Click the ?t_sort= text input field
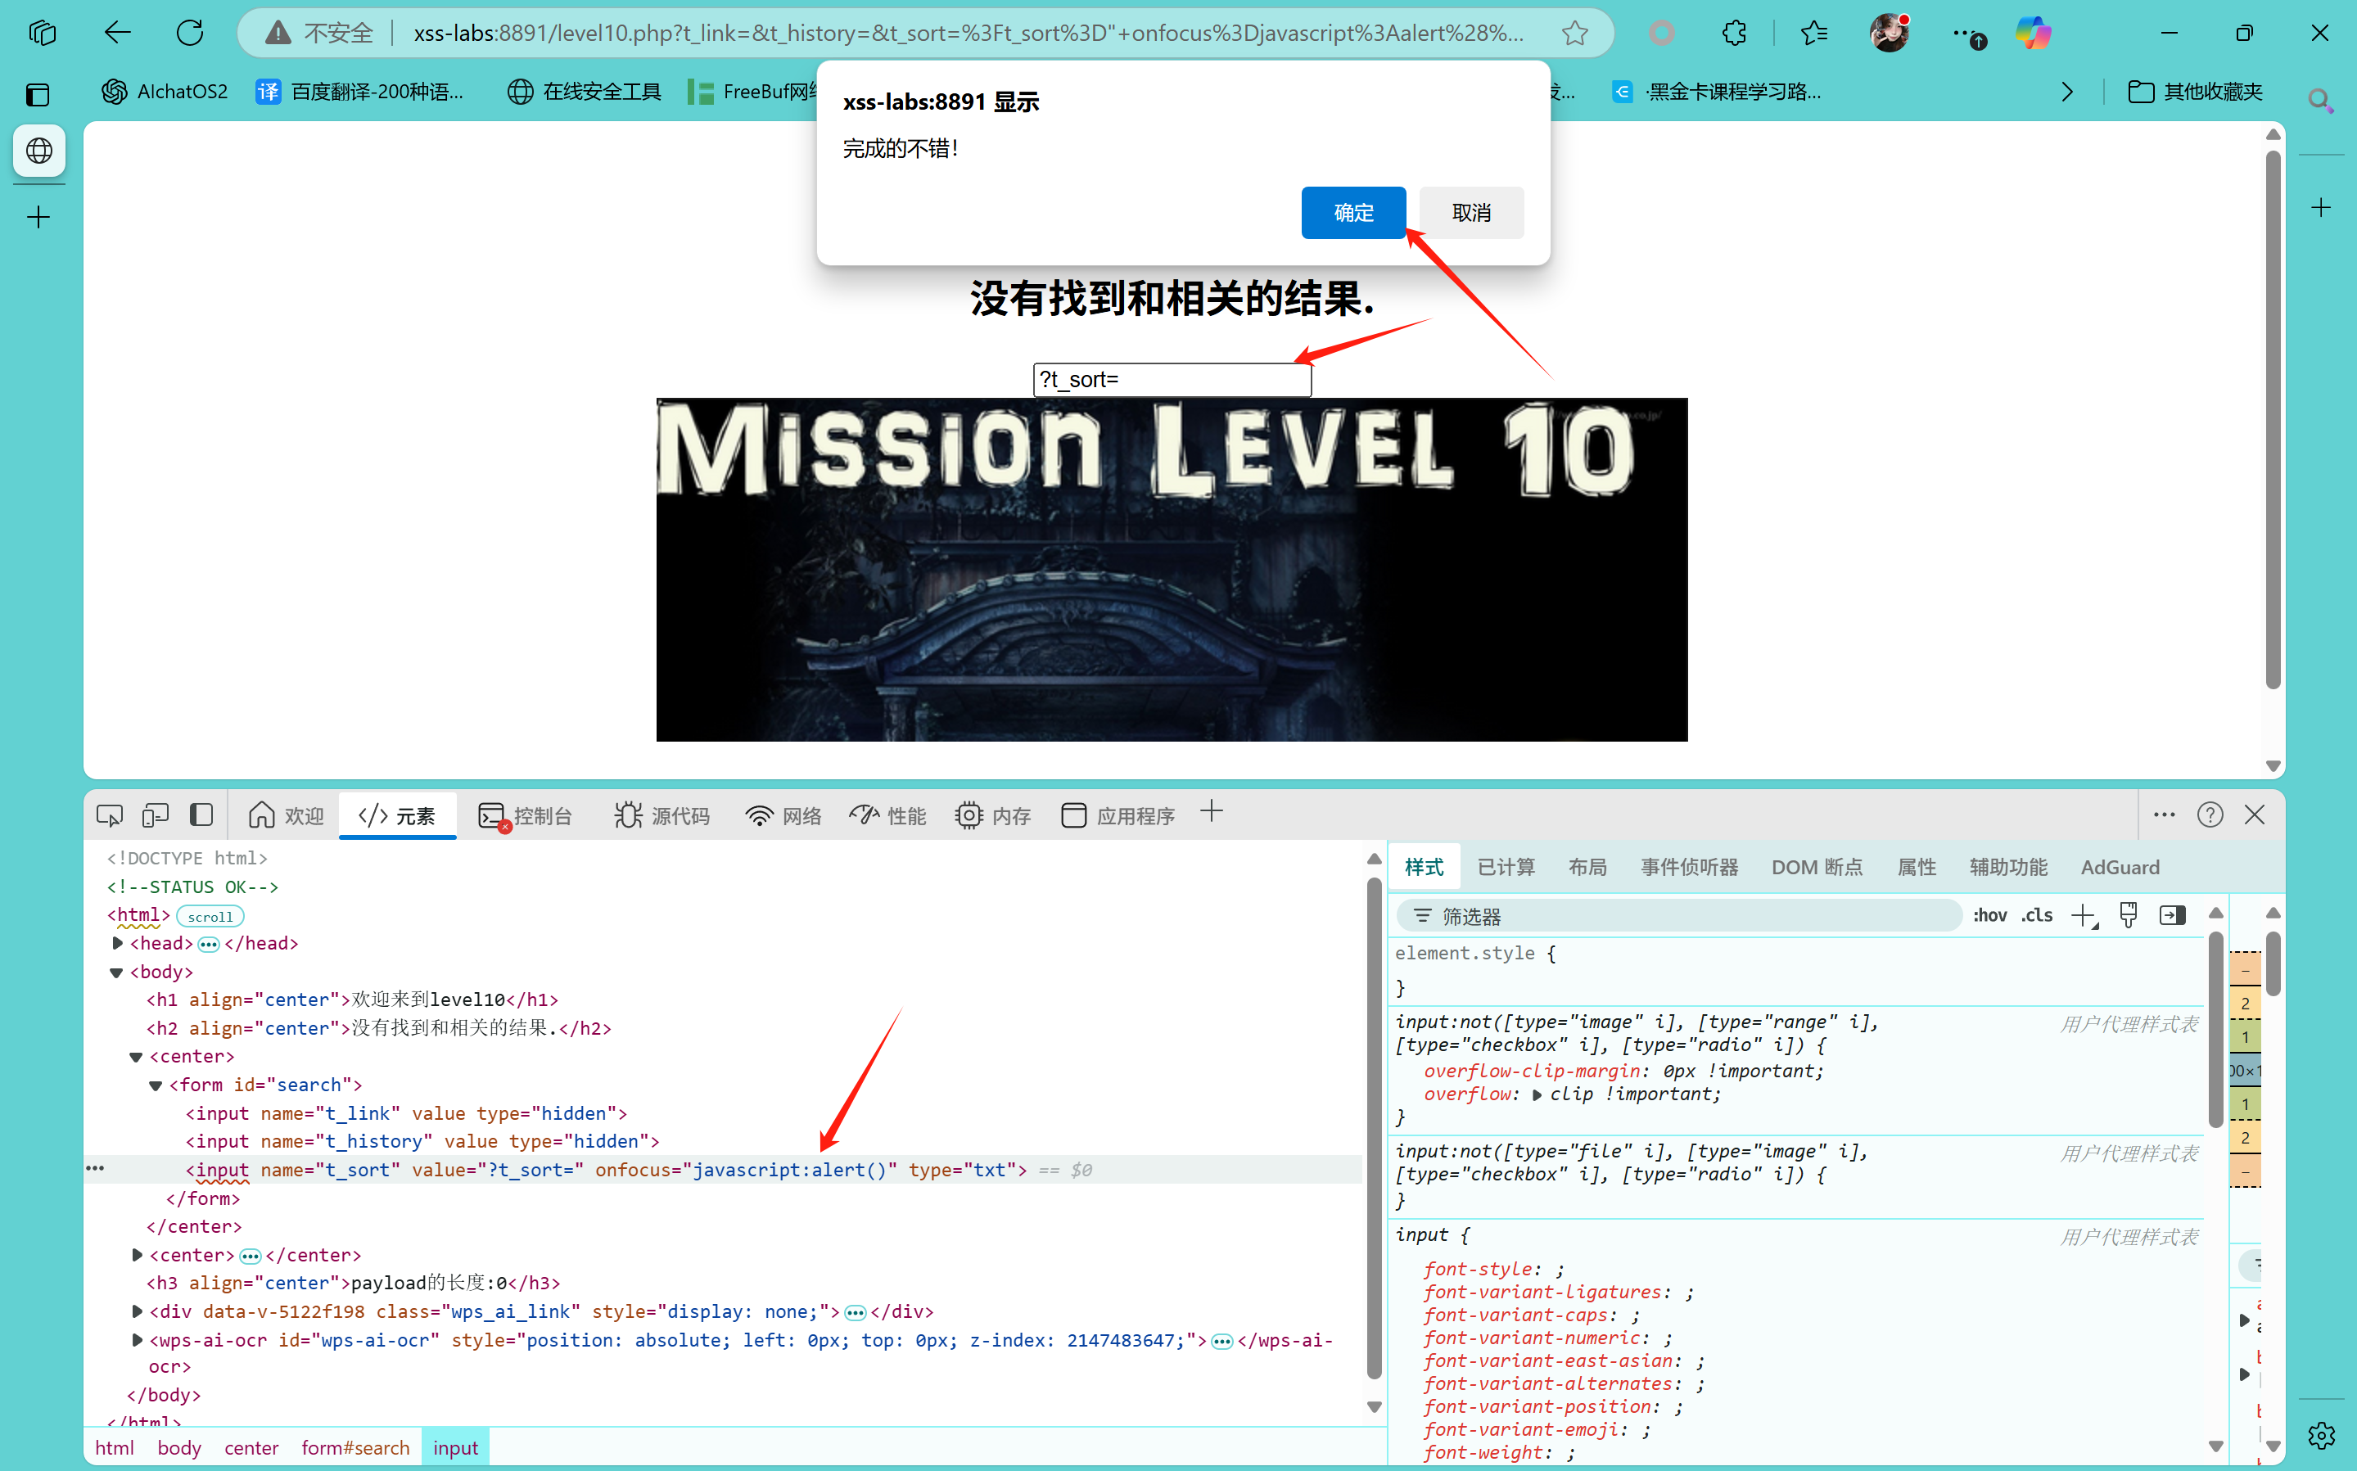This screenshot has width=2357, height=1471. (x=1172, y=380)
